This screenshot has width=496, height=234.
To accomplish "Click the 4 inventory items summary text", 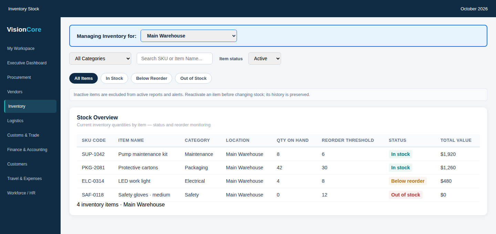I will [121, 205].
